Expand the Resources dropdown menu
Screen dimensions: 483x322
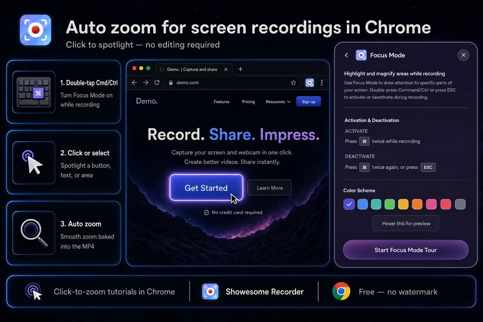[x=278, y=102]
